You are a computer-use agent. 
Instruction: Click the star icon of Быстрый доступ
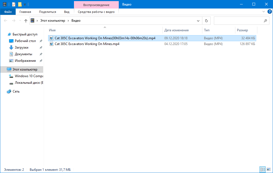click(9, 34)
